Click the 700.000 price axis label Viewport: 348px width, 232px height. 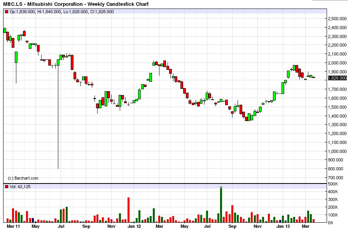point(336,178)
